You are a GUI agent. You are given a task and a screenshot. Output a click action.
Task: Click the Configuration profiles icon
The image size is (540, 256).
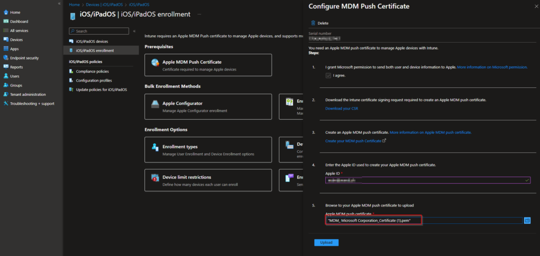[71, 80]
